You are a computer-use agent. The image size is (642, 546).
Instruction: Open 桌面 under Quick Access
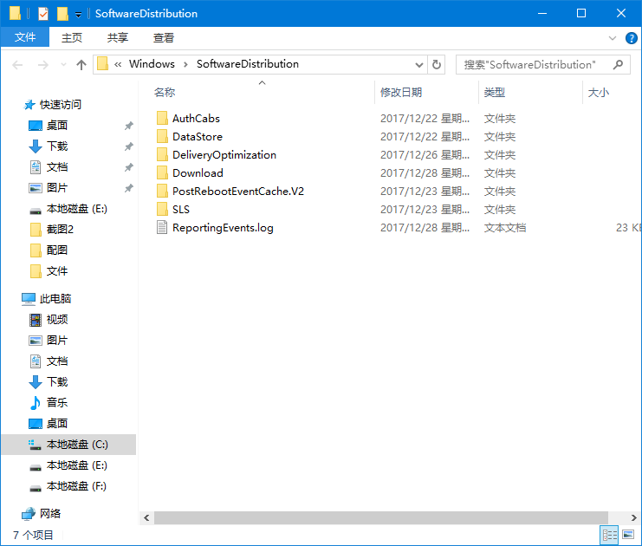(x=57, y=126)
